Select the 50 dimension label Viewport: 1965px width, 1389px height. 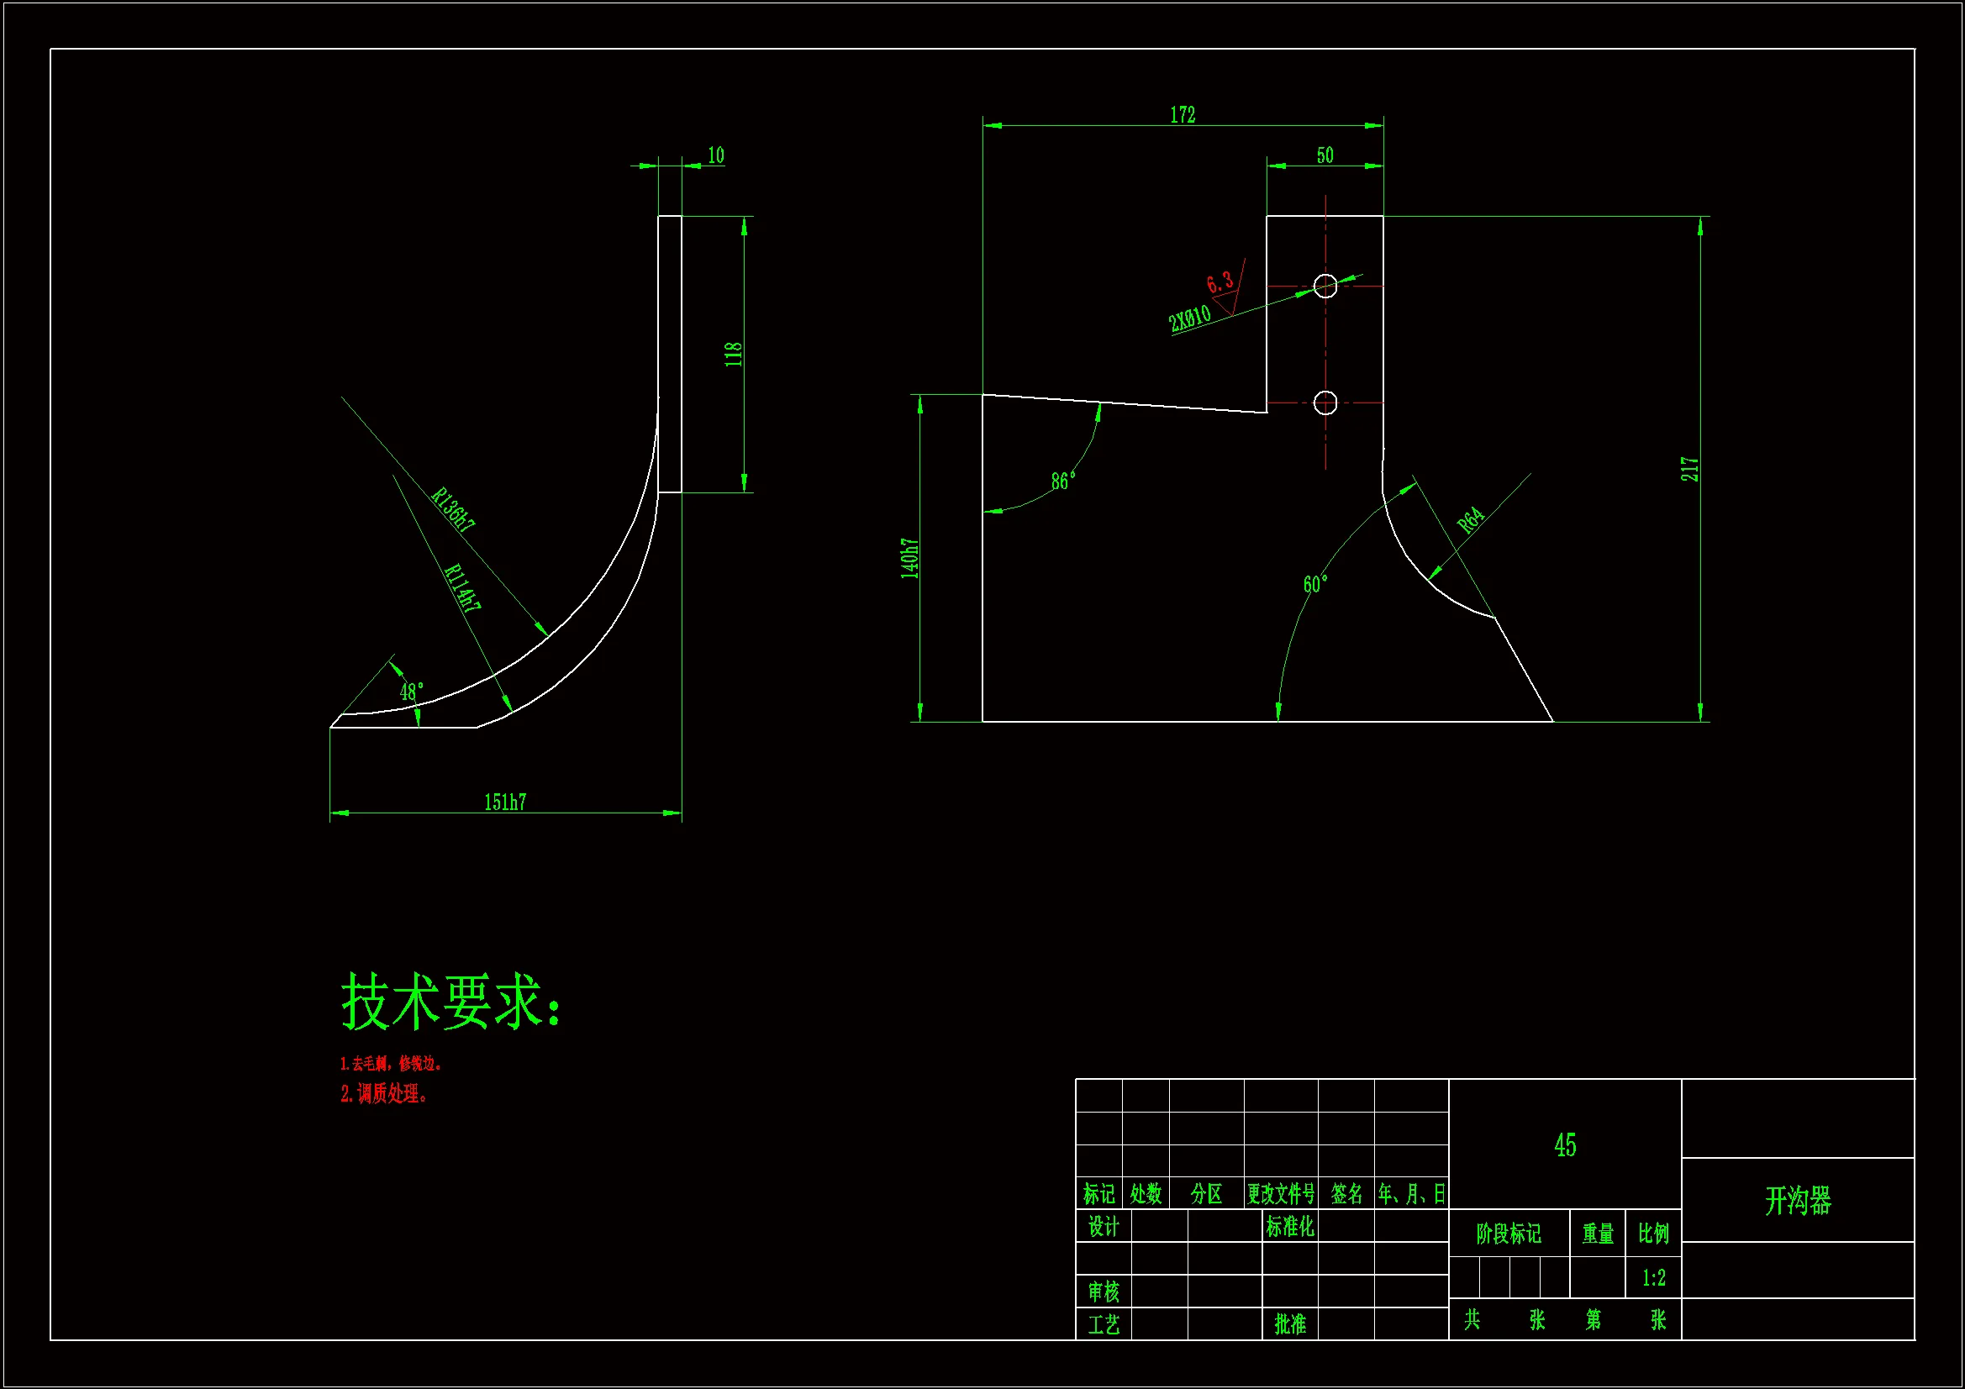pyautogui.click(x=1324, y=155)
